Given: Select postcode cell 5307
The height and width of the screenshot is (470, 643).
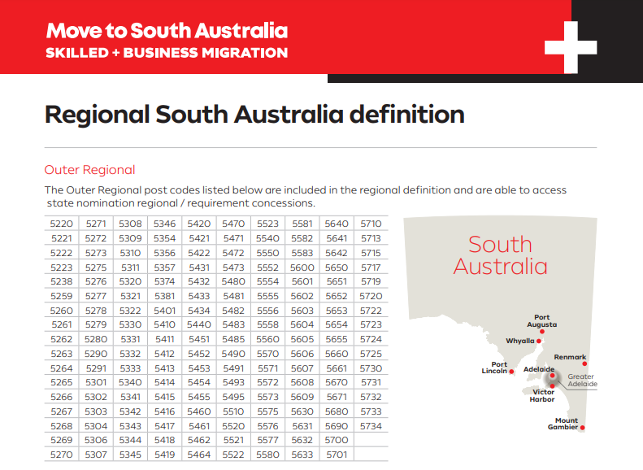Looking at the screenshot, I should pos(96,455).
